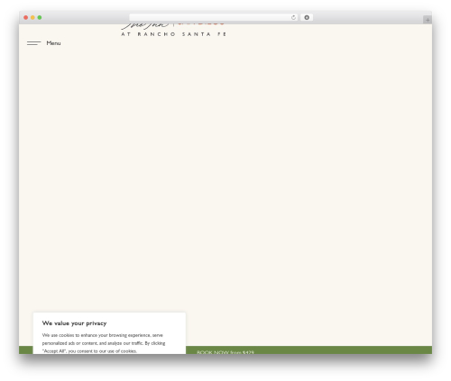Viewport: 451px width, 381px height.
Task: Close the browser window with red button
Action: point(26,18)
